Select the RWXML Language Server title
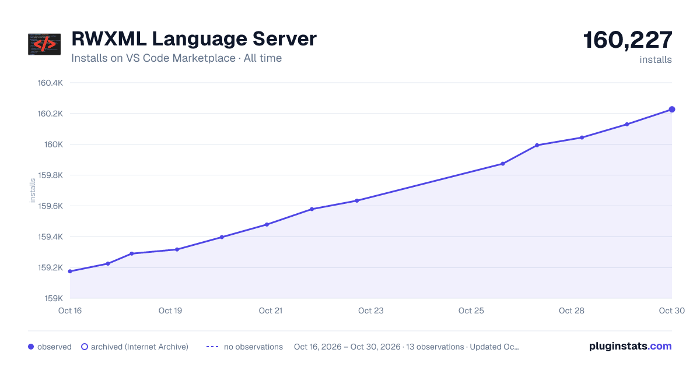700x367 pixels. pos(194,39)
